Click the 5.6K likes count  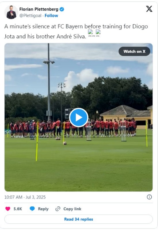pos(18,209)
